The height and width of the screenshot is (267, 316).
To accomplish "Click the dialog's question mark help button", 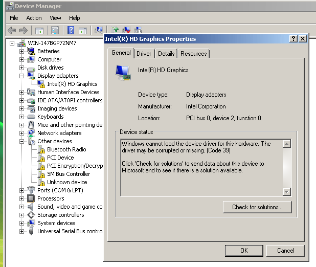I will click(x=294, y=39).
